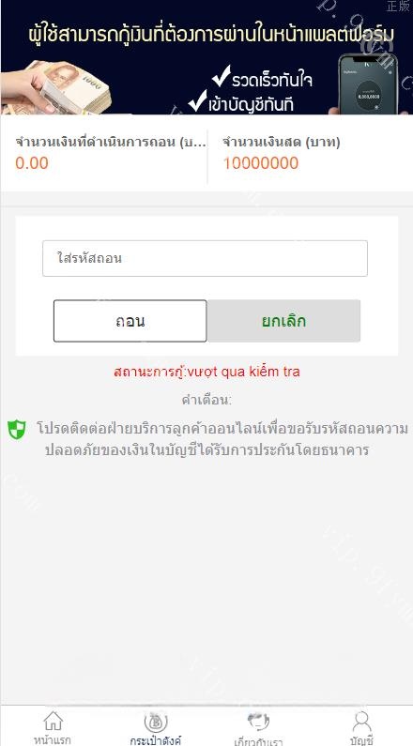Click the green shield security icon
This screenshot has width=413, height=746.
[17, 429]
